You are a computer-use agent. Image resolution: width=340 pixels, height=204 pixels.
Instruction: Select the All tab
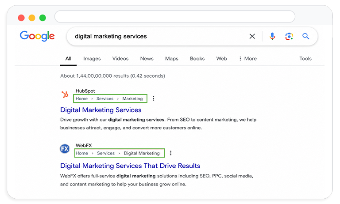pos(68,59)
